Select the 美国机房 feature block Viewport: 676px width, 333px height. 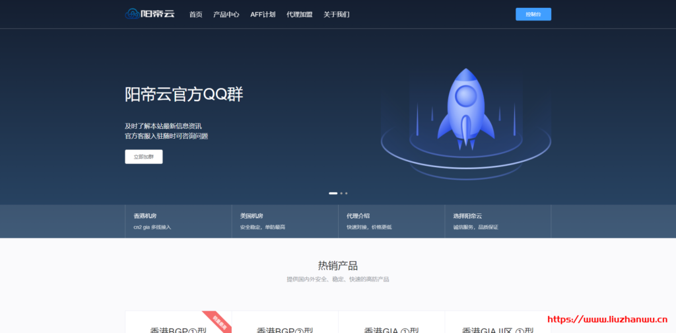click(x=285, y=221)
